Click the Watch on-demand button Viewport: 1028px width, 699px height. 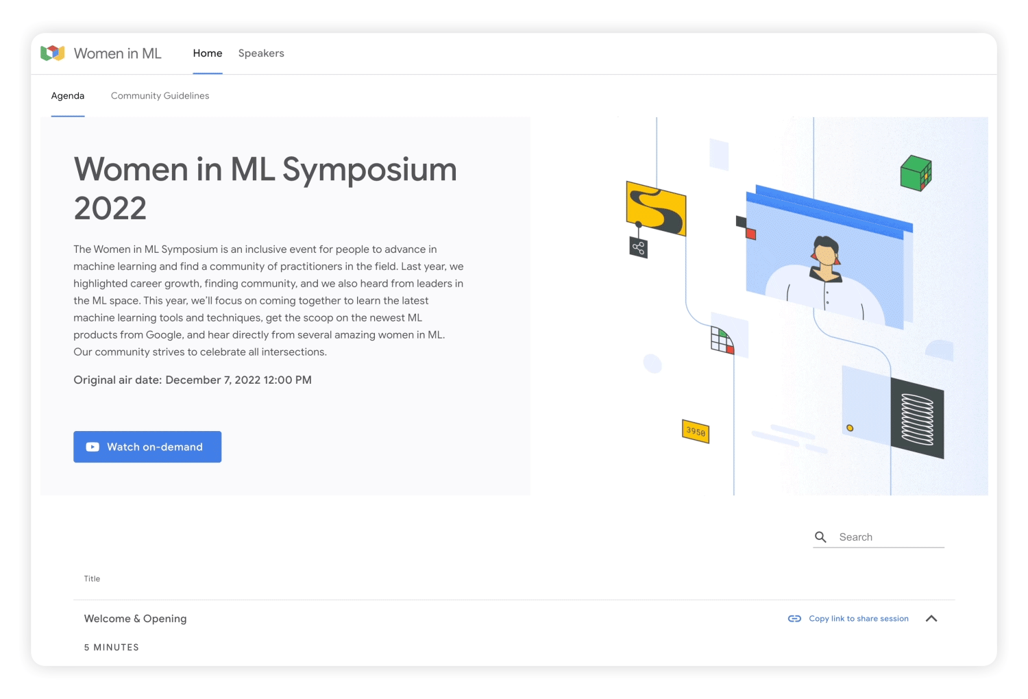(x=147, y=447)
